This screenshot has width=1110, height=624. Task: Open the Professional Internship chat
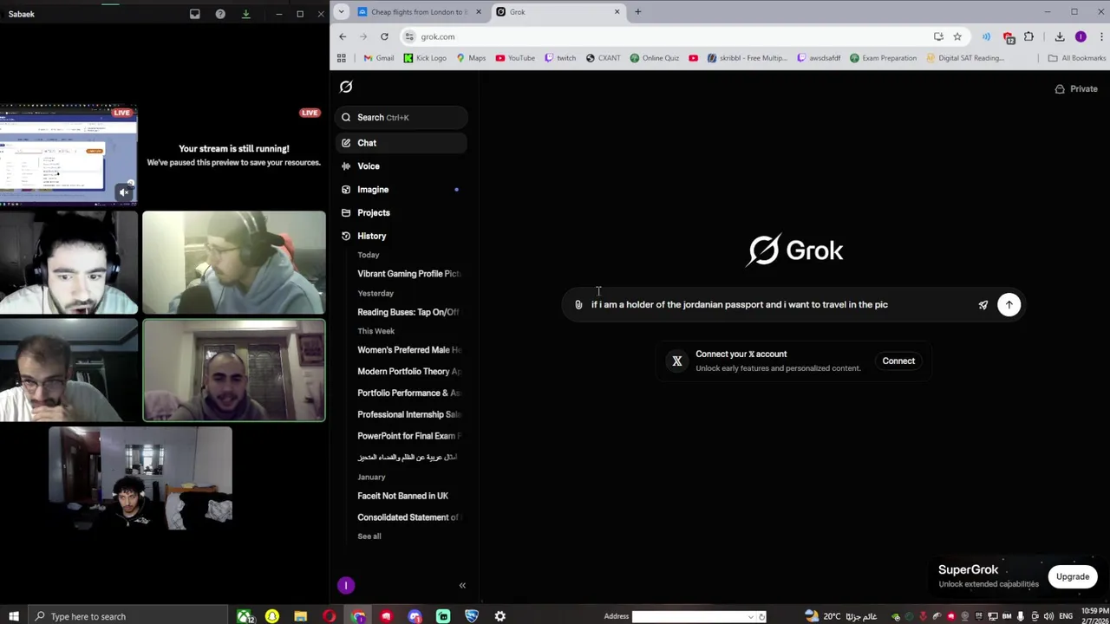(x=409, y=414)
